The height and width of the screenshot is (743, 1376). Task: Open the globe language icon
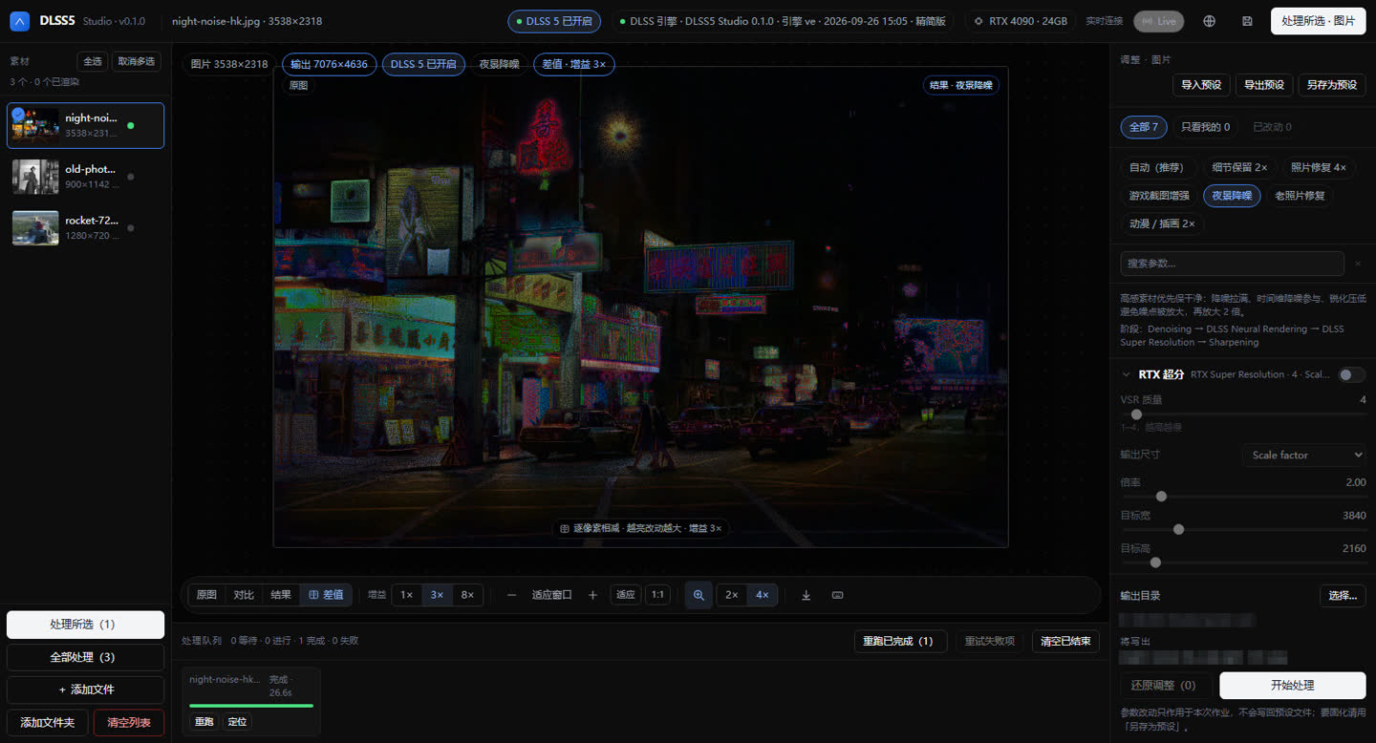click(x=1209, y=21)
